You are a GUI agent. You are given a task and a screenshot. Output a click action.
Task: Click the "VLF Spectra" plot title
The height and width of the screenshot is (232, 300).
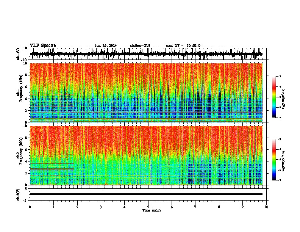coord(43,45)
